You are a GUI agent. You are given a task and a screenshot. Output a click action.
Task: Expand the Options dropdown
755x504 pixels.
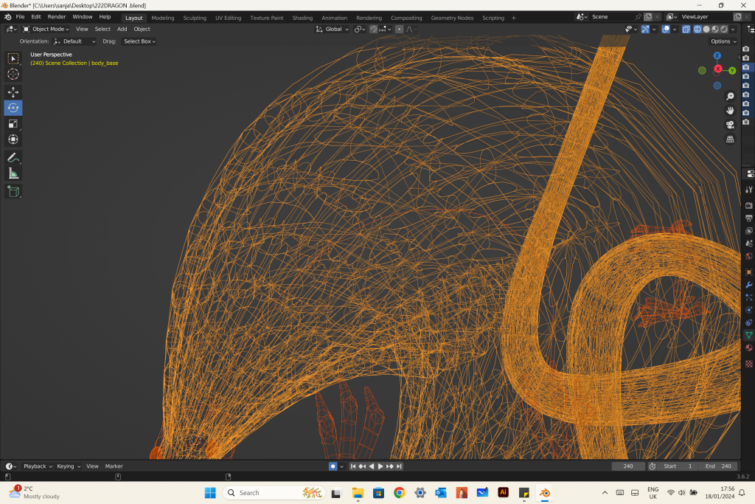click(724, 41)
